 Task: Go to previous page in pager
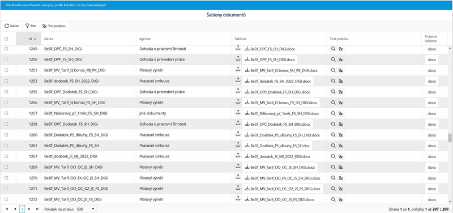click(x=15, y=208)
